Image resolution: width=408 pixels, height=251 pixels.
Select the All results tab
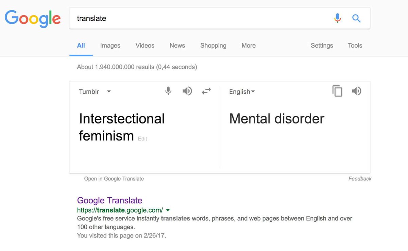pos(81,46)
